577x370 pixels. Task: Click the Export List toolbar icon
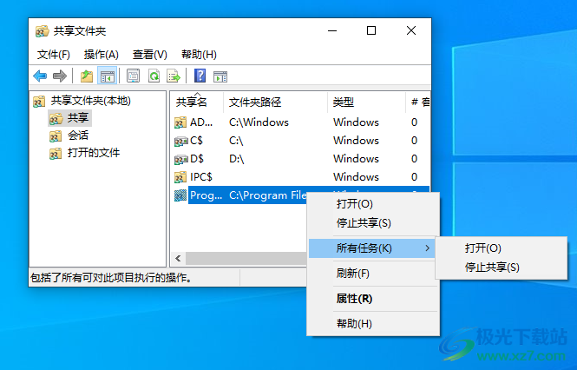pos(174,76)
